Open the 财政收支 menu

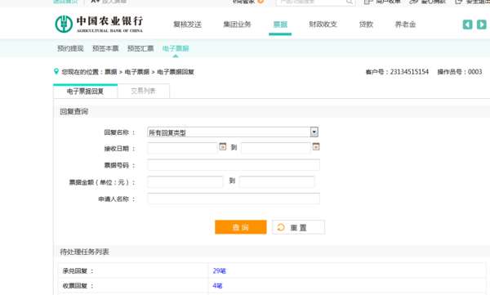(x=323, y=25)
